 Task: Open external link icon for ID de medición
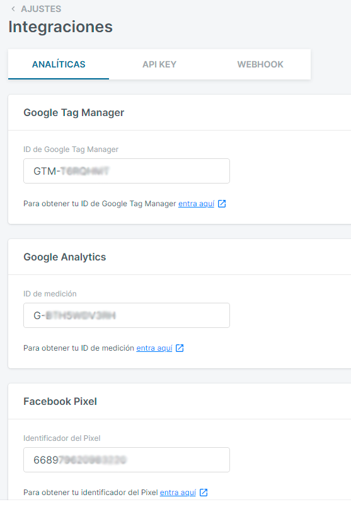point(180,348)
